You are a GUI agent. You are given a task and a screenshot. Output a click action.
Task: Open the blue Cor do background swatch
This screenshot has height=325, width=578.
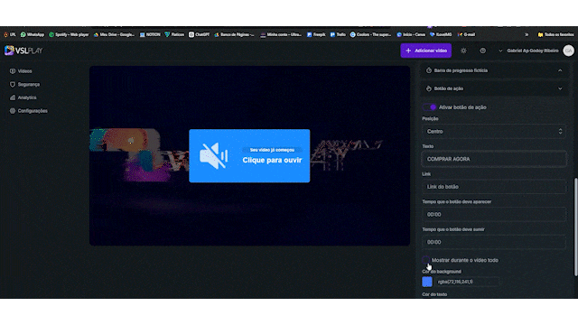427,282
